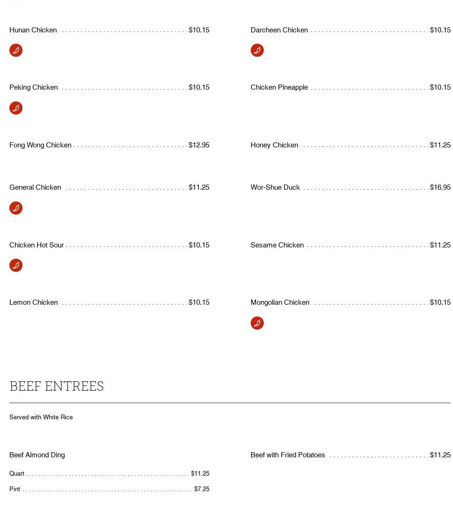The height and width of the screenshot is (509, 453).
Task: Click the $16.95 price for Wor-Shue Duck
Action: click(x=440, y=187)
